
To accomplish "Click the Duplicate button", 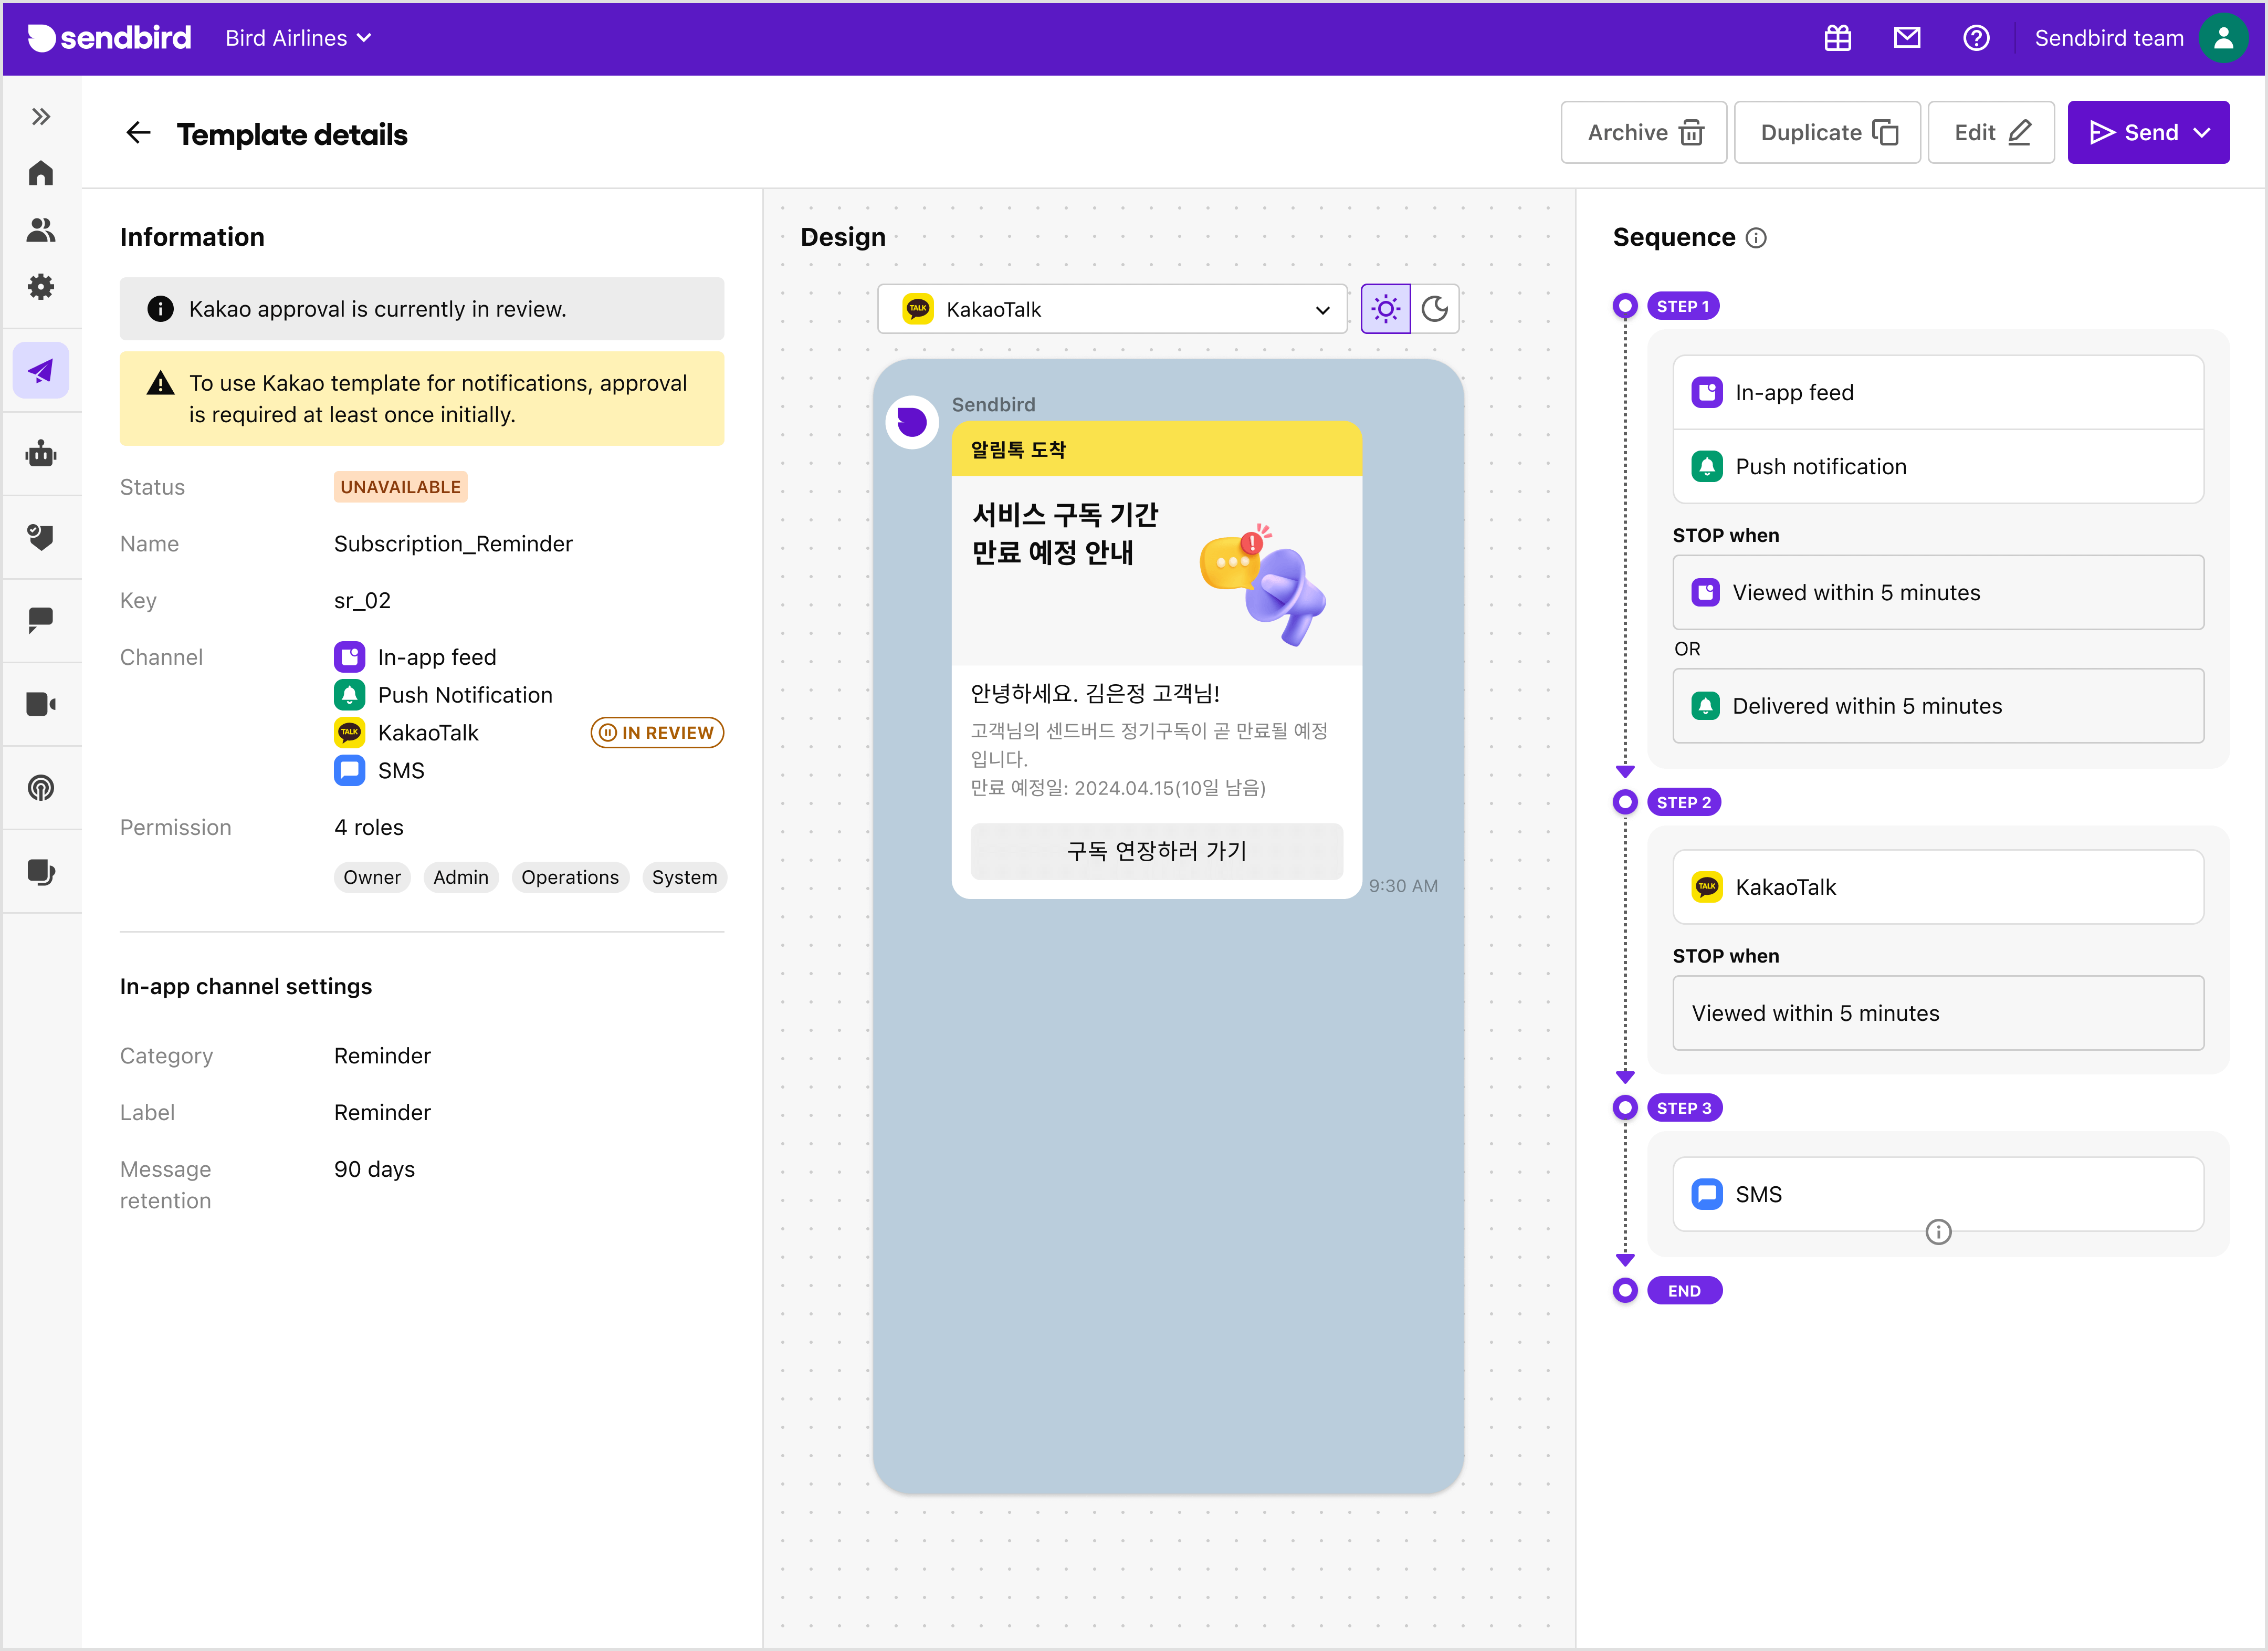I will [x=1827, y=132].
